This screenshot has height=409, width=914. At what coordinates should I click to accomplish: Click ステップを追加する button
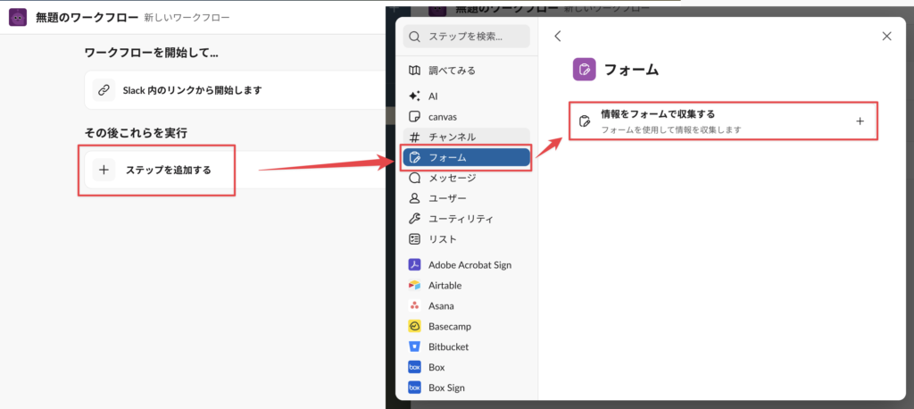pyautogui.click(x=157, y=170)
